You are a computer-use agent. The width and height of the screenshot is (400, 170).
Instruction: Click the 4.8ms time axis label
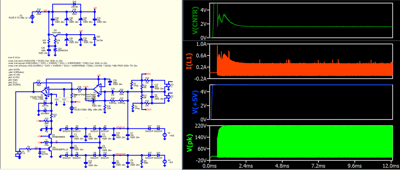[x=282, y=165]
